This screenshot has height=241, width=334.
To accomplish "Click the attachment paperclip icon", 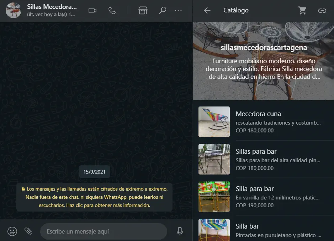I will tap(29, 231).
